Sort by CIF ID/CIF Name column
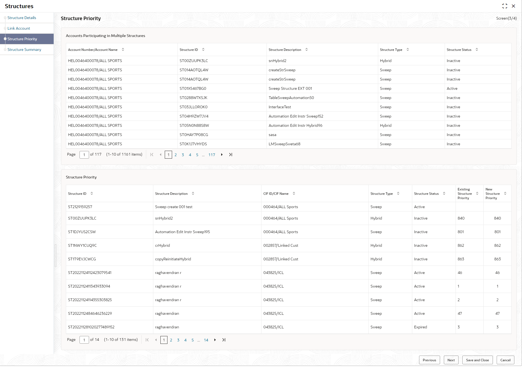This screenshot has height=367, width=522. pyautogui.click(x=294, y=193)
